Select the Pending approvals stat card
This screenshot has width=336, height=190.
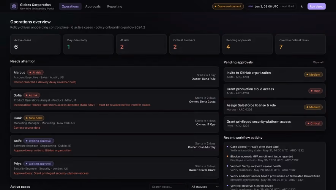point(248,44)
